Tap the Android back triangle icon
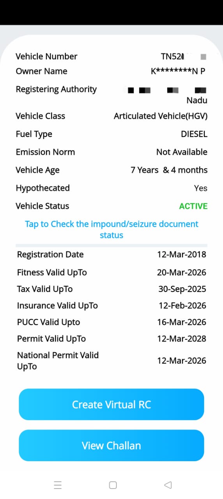Viewport: 223px width, 499px height. tap(168, 485)
